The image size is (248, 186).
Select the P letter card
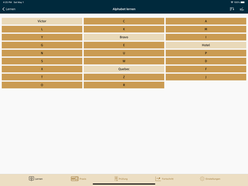click(x=206, y=53)
